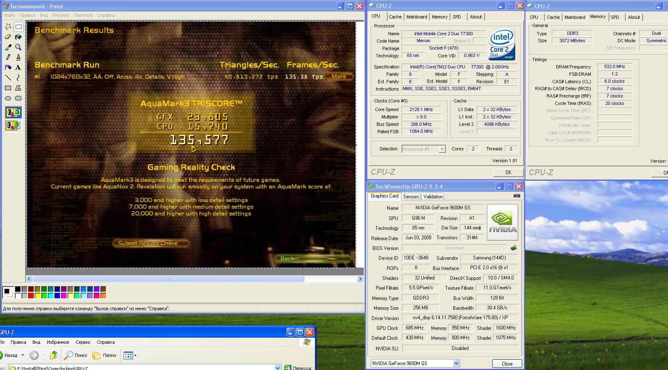Select the Rectangle shape tool
This screenshot has height=370, width=668.
8,88
